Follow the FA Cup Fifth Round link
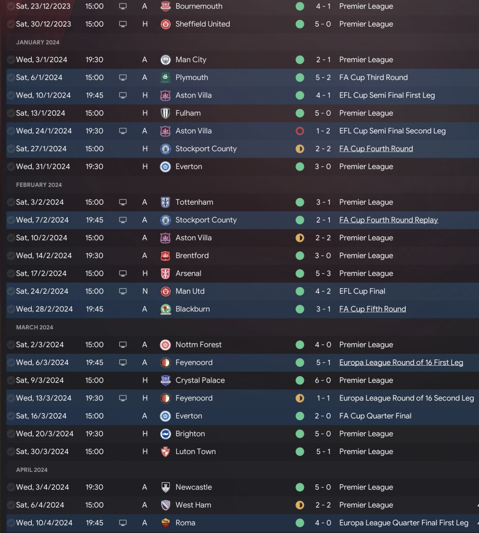This screenshot has width=479, height=533. coord(372,309)
